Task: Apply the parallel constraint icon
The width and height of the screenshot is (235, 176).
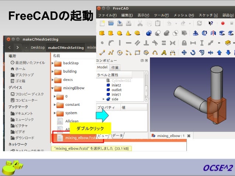Action: tap(137, 43)
